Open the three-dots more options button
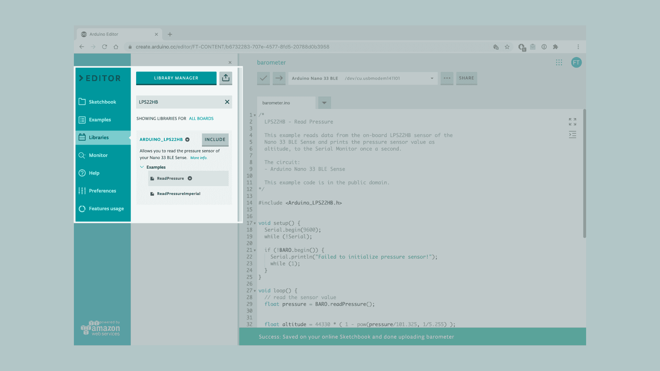The image size is (660, 371). (447, 78)
